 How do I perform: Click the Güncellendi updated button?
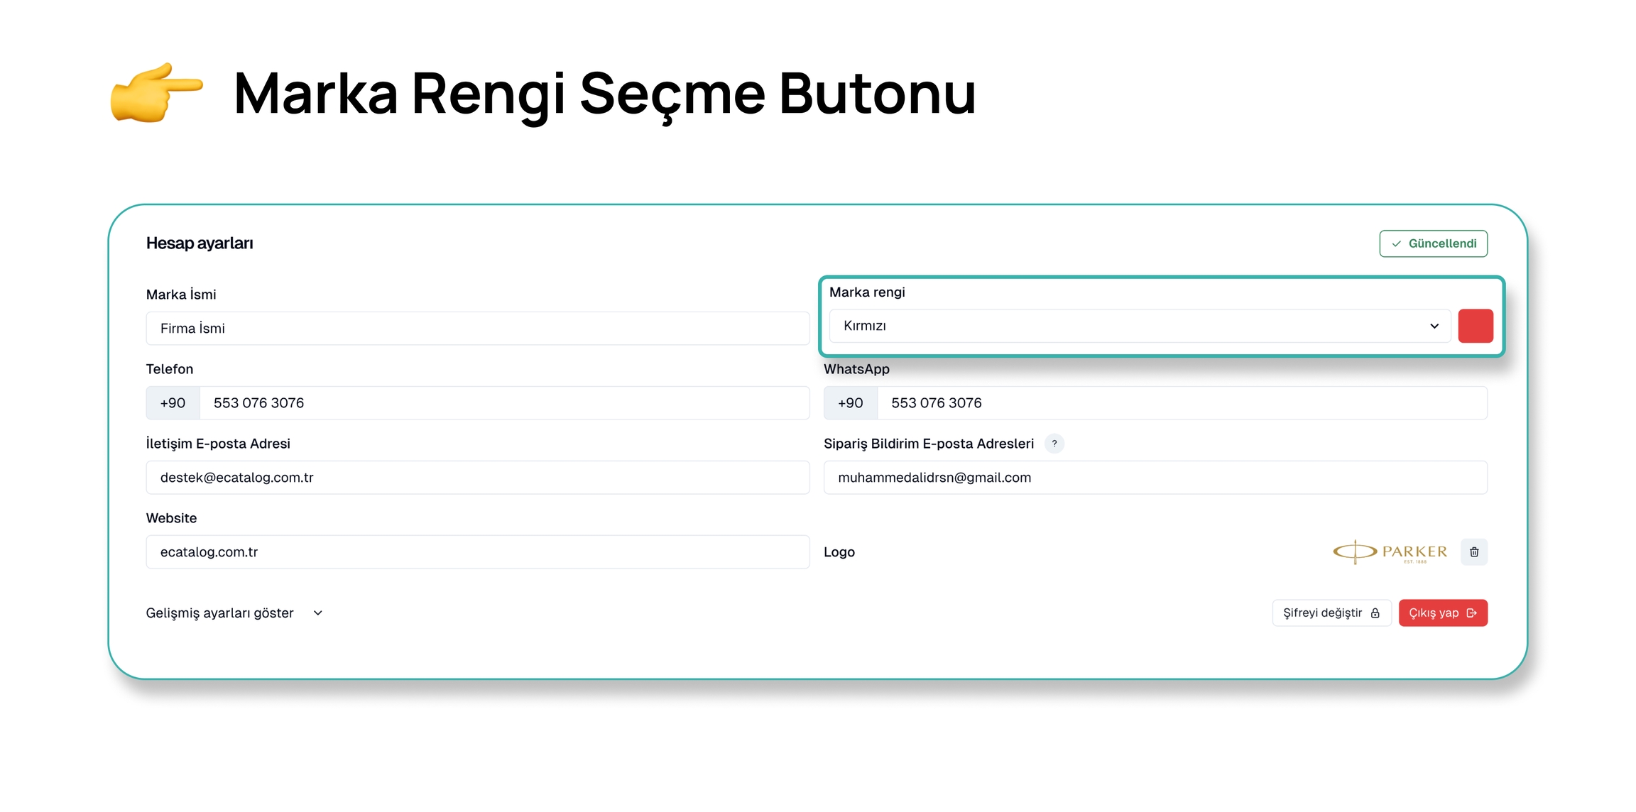tap(1433, 243)
